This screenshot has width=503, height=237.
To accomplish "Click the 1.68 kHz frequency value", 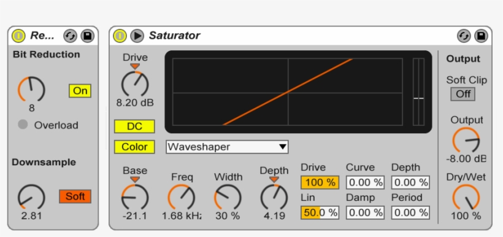I will [x=182, y=216].
